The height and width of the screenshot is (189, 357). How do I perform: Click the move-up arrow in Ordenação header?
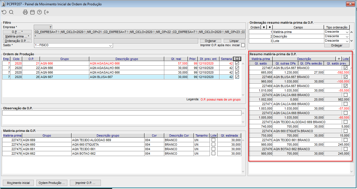click(264, 27)
